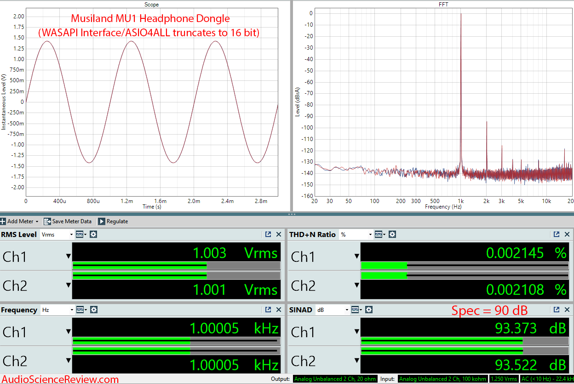Click the FFT graph title
This screenshot has width=574, height=384.
point(443,4)
